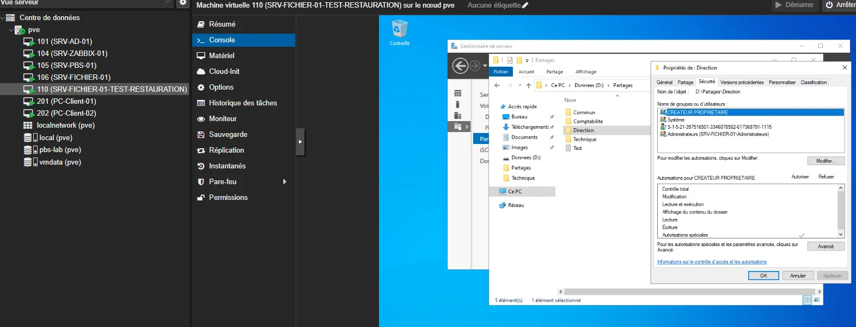Collapse the Centre de données tree

pyautogui.click(x=3, y=17)
